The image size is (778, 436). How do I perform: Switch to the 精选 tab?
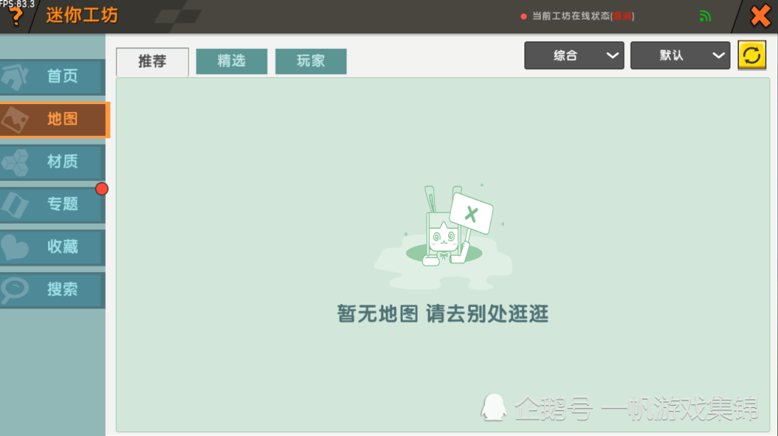click(232, 61)
